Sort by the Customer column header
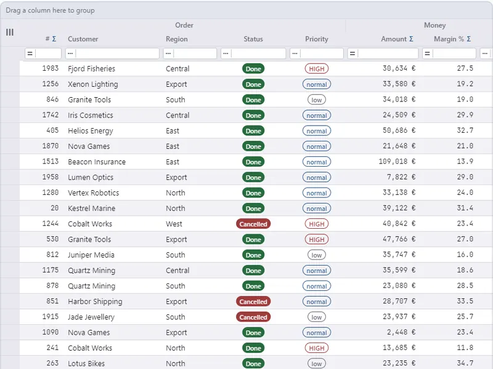This screenshot has width=493, height=369. pos(83,39)
